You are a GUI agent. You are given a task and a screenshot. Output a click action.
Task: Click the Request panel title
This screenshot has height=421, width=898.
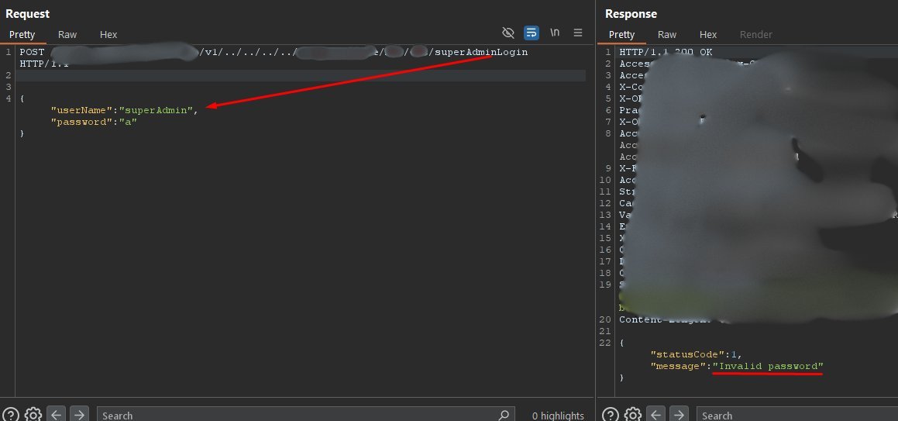pyautogui.click(x=27, y=14)
